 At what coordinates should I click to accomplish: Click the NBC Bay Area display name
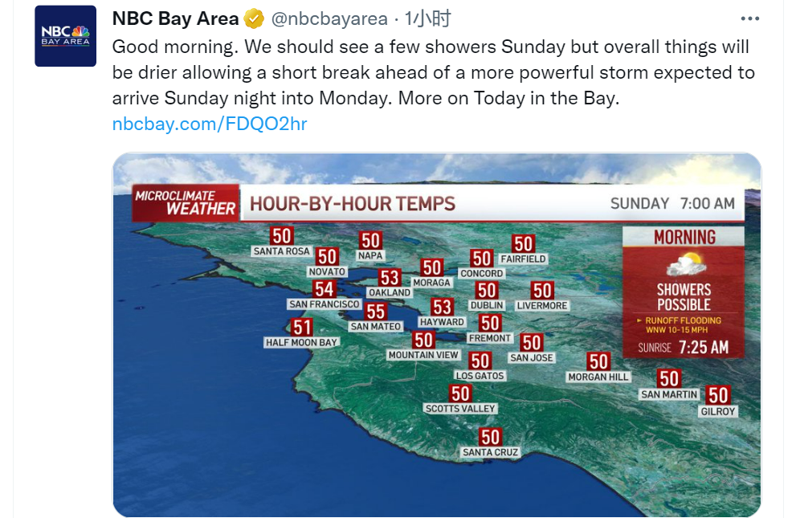click(x=175, y=18)
